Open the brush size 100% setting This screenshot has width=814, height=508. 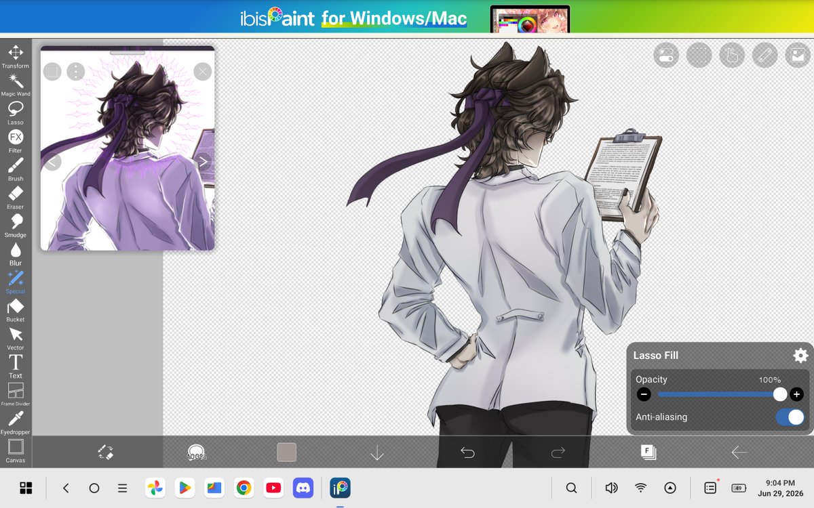tap(196, 452)
